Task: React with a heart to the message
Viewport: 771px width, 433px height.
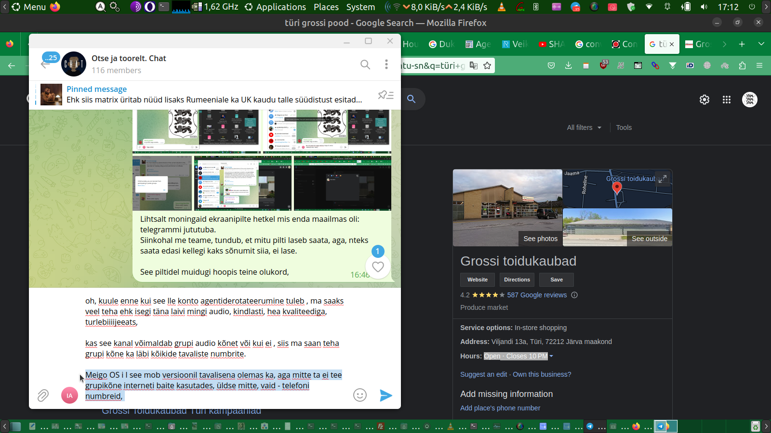Action: click(378, 267)
